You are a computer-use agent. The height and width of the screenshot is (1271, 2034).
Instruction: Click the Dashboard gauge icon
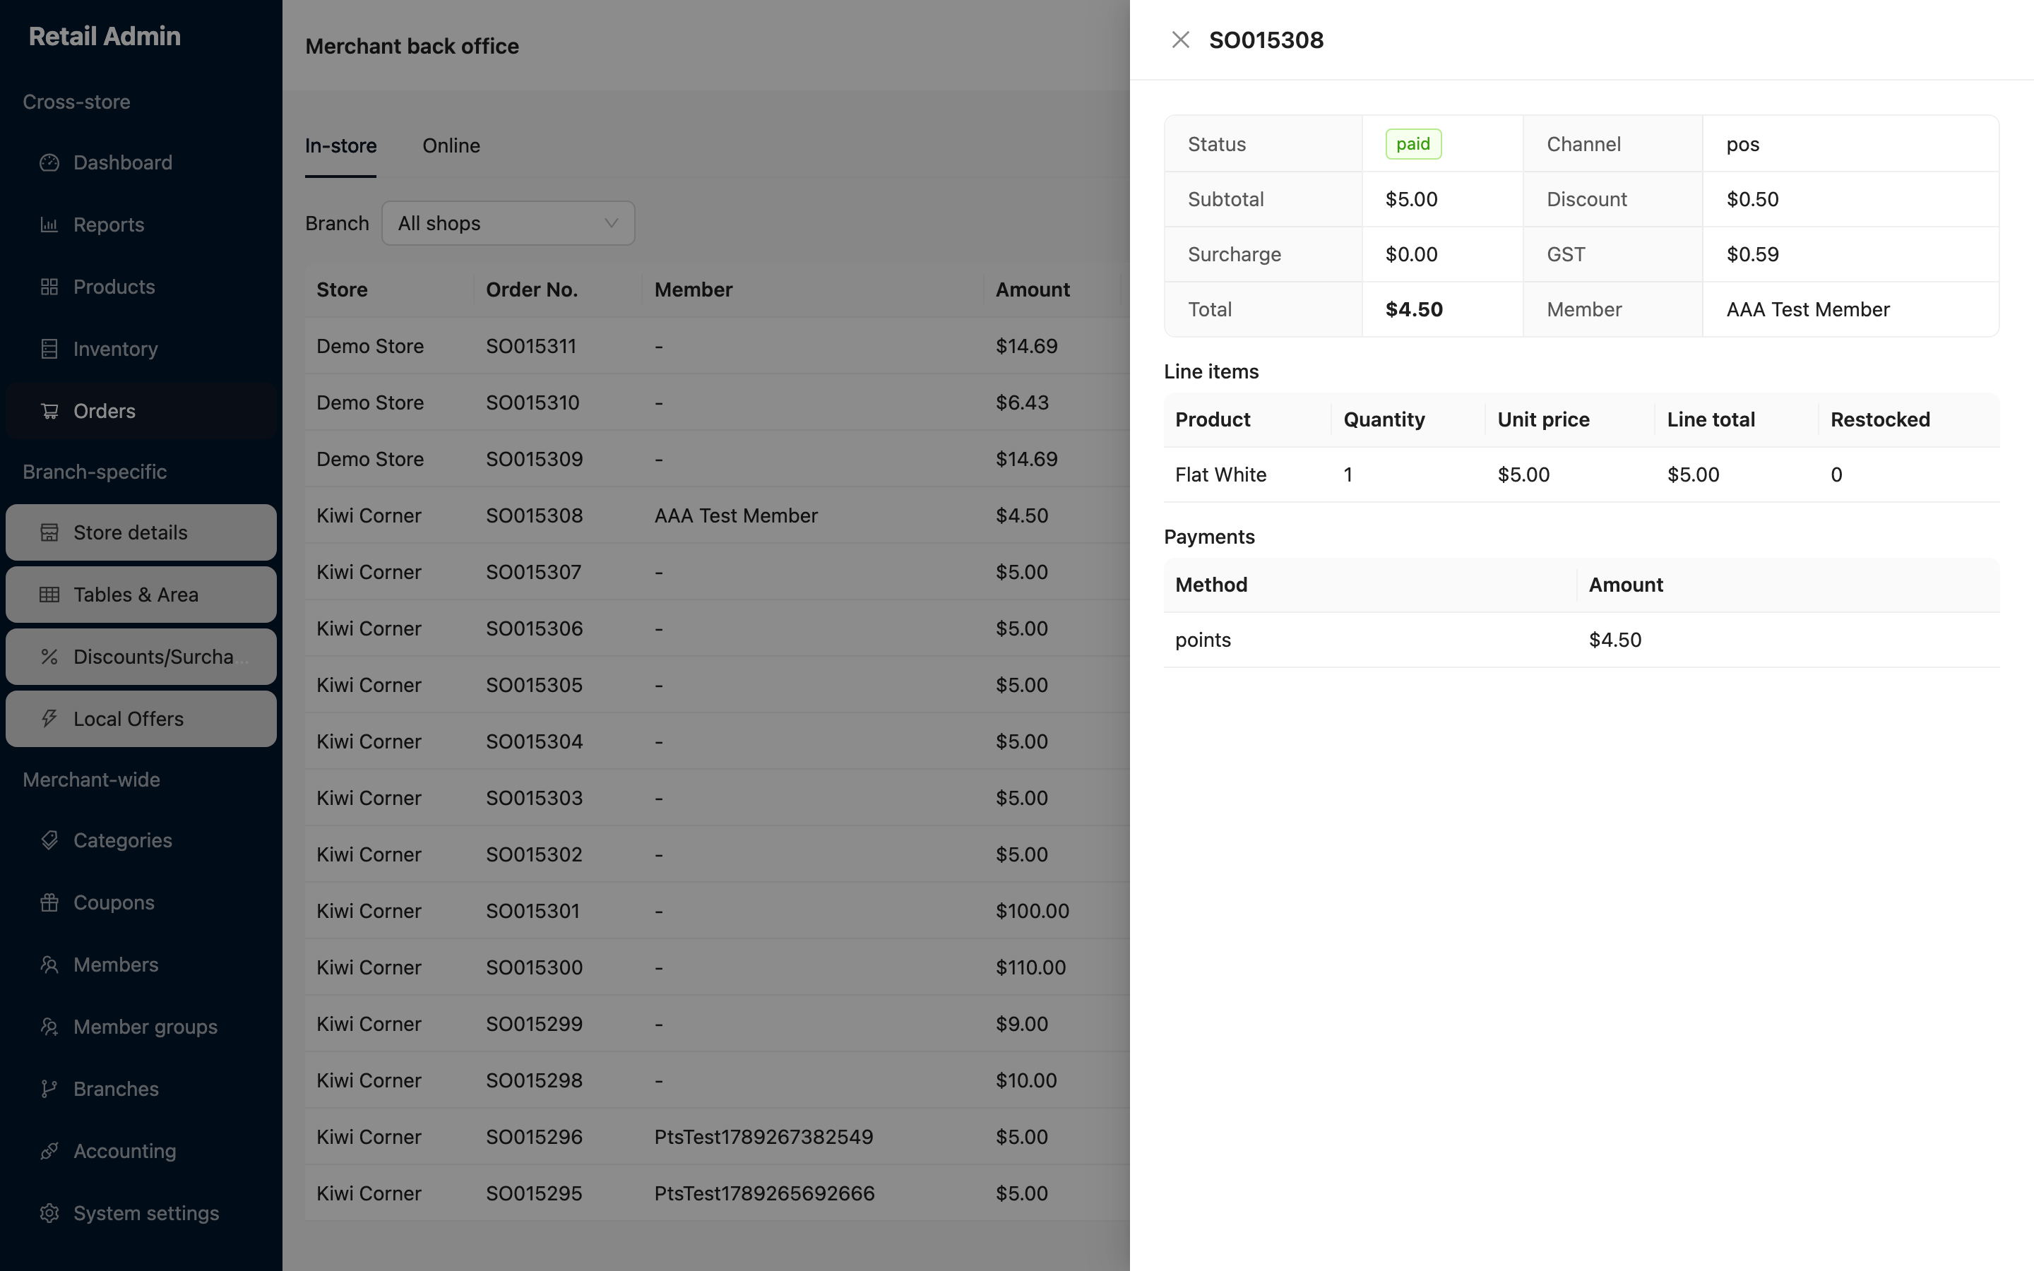49,162
